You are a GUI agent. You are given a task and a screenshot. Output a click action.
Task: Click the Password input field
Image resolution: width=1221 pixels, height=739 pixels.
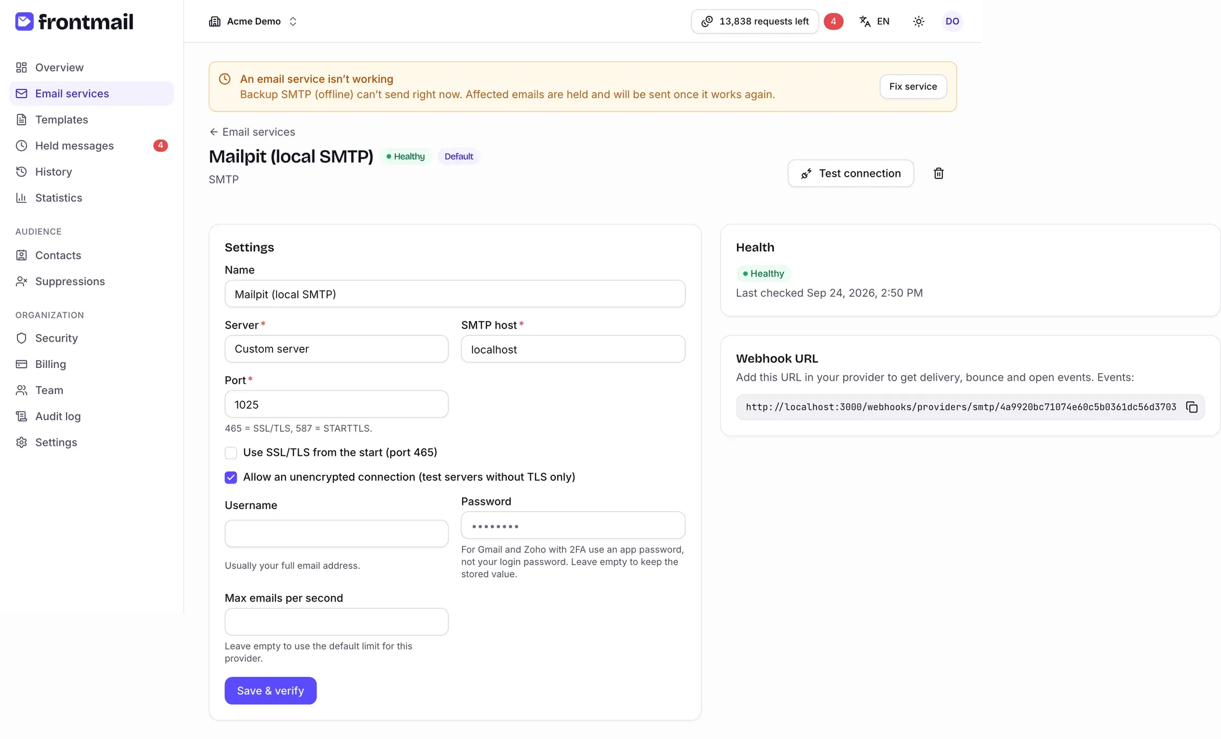point(573,525)
